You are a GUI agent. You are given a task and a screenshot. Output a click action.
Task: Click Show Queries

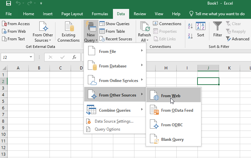114,24
